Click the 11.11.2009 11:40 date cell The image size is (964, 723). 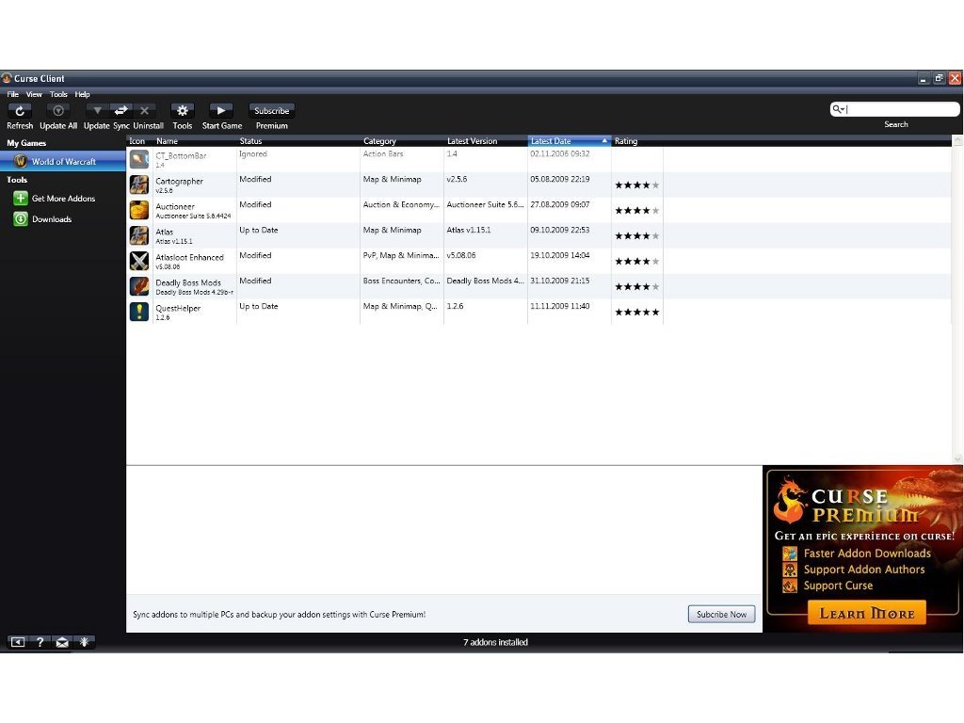(x=560, y=306)
